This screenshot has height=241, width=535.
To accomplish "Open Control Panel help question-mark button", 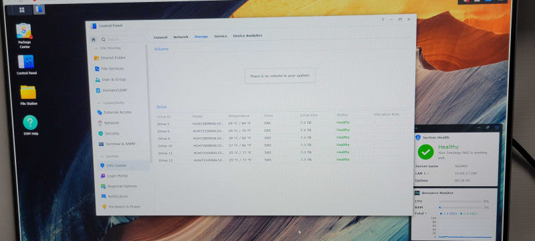I will pyautogui.click(x=382, y=20).
